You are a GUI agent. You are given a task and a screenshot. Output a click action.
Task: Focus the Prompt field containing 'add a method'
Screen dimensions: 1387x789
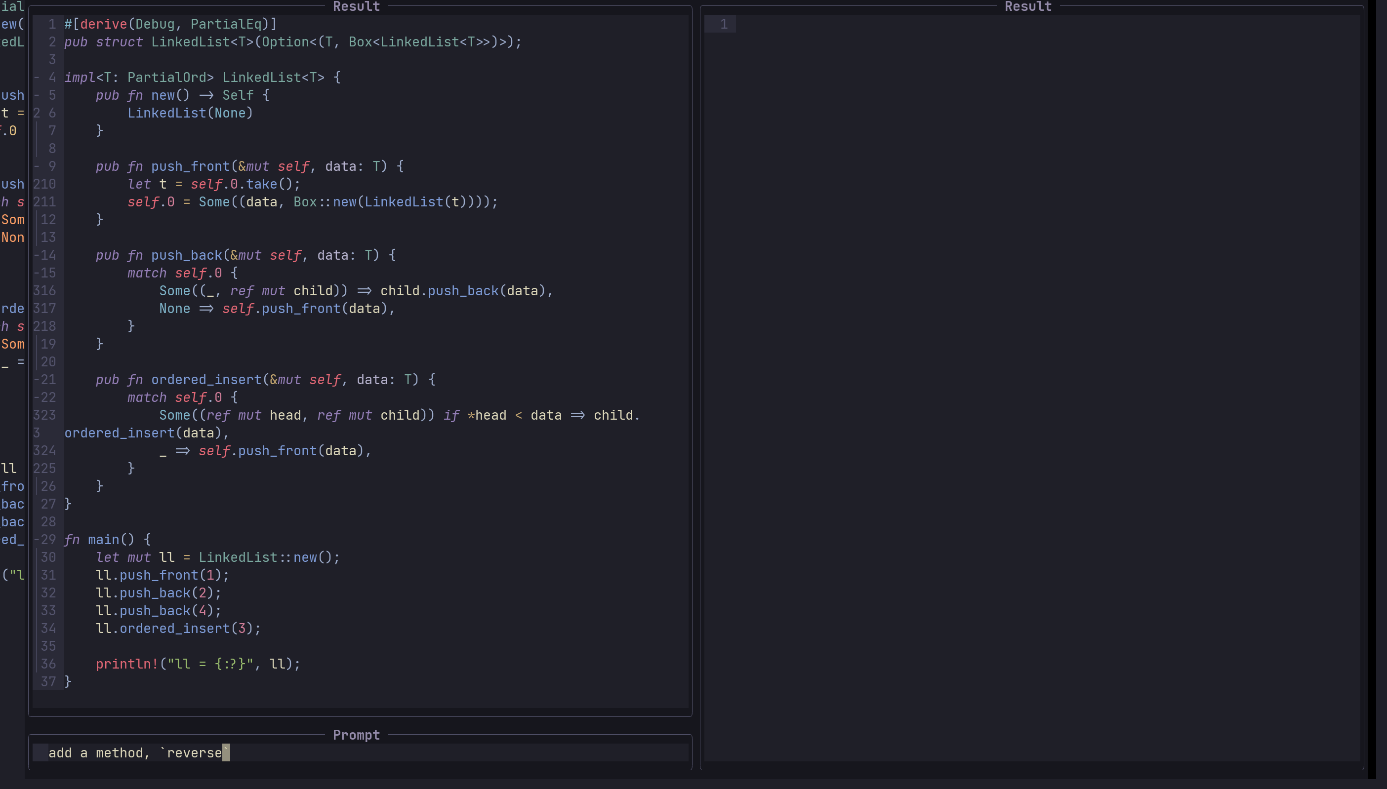(x=360, y=752)
